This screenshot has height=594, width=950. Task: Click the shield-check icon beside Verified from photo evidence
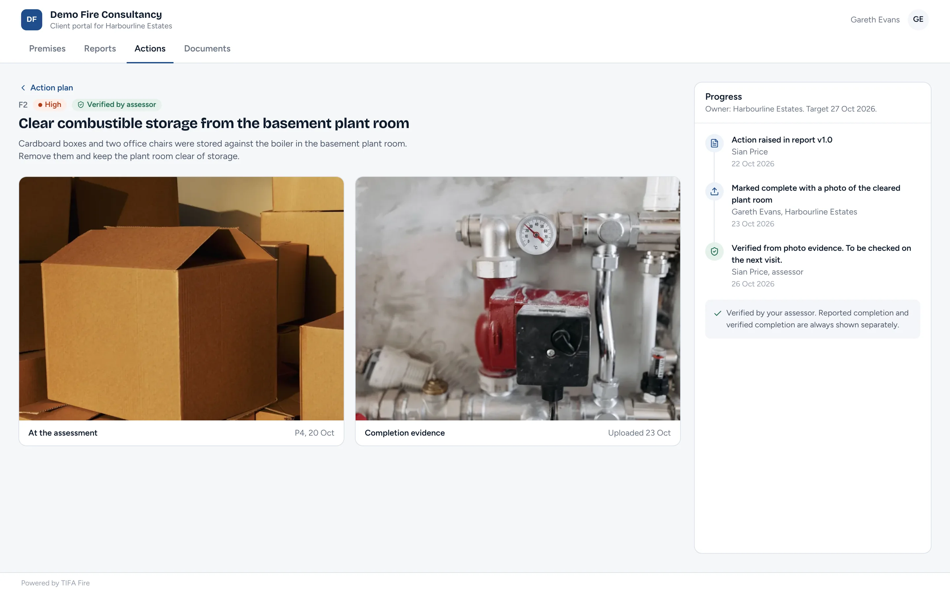714,251
